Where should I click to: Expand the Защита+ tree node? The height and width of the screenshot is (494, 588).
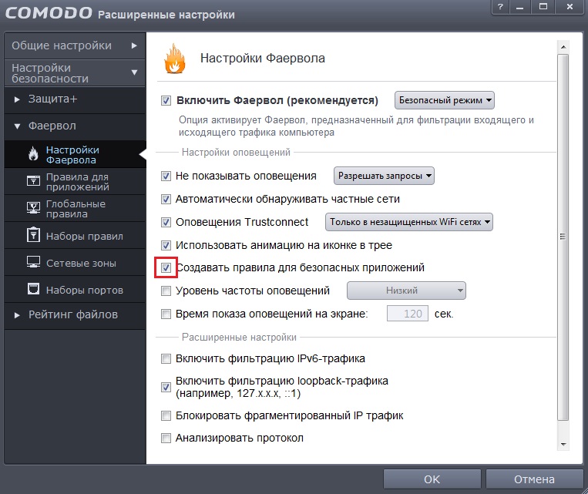coord(16,99)
